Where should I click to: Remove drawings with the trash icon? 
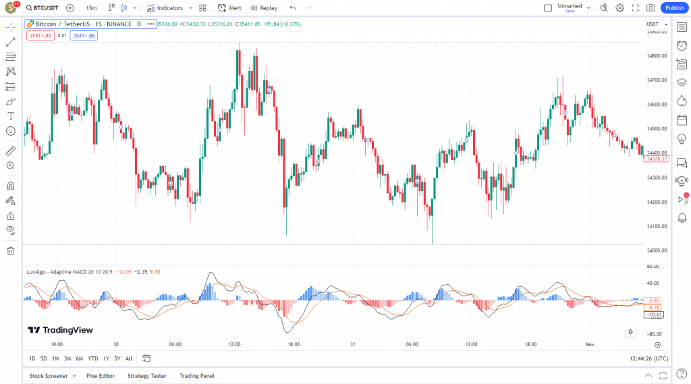pyautogui.click(x=11, y=251)
